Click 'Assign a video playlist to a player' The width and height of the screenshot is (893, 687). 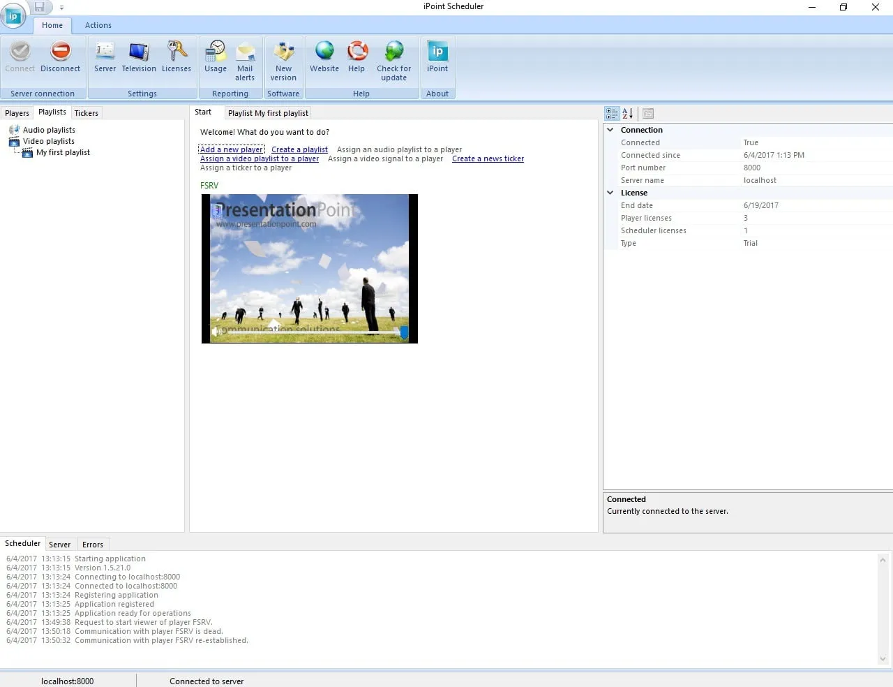coord(260,158)
